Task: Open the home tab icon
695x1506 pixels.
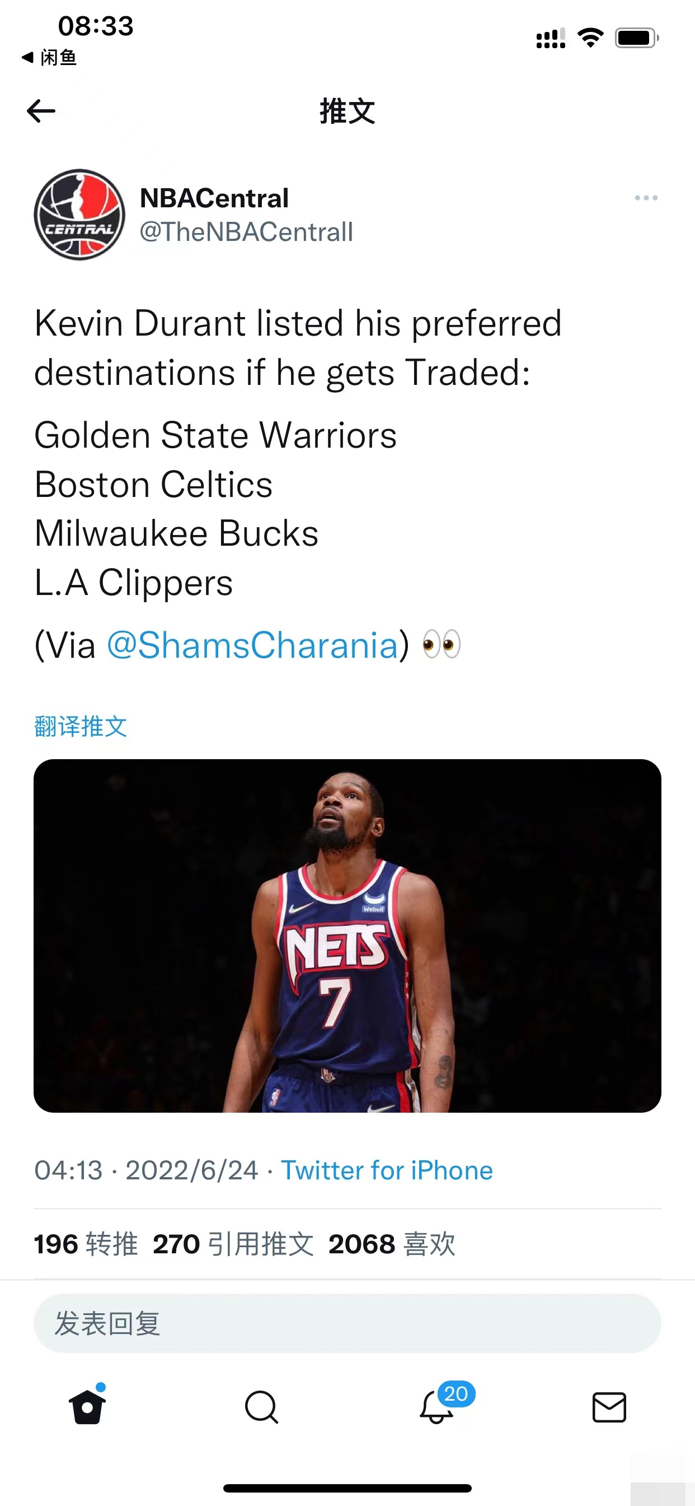Action: point(88,1406)
